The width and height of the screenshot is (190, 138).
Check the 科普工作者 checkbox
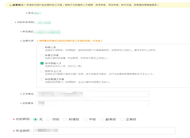(42, 55)
